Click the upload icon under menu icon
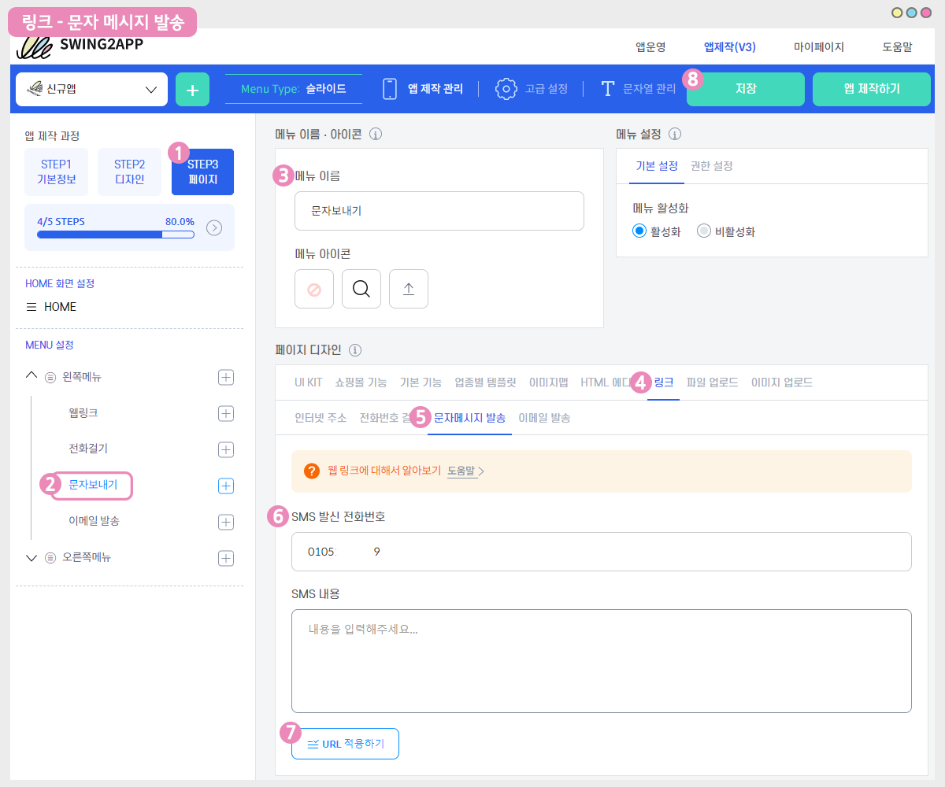Viewport: 945px width, 787px height. pos(409,289)
